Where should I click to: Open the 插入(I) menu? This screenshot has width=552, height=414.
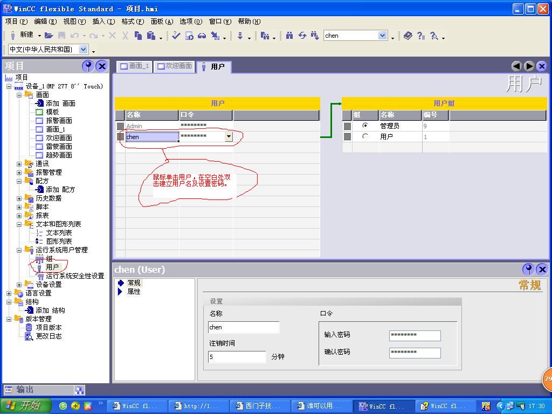[x=104, y=22]
